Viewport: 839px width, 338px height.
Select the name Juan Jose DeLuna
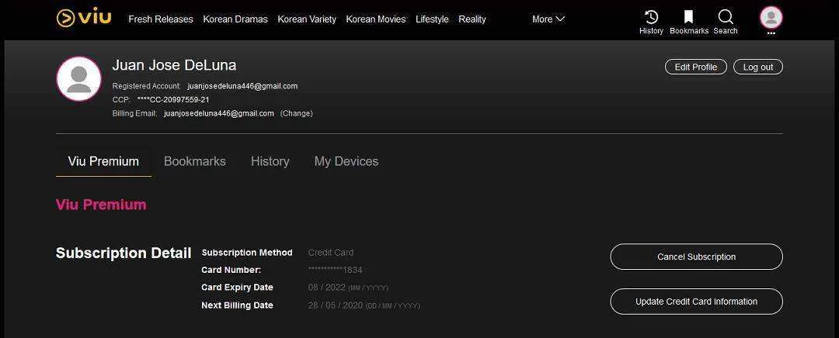click(x=174, y=65)
